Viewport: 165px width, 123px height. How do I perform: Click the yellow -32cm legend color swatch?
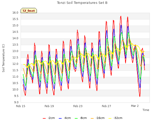[110, 118]
